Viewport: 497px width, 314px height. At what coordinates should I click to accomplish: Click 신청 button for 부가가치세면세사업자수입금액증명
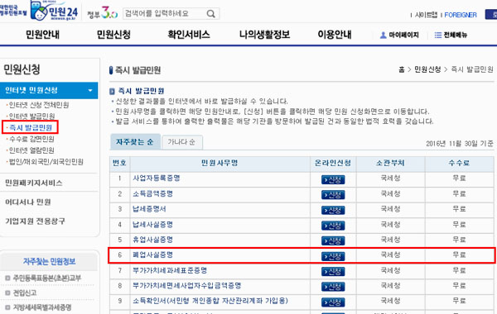(333, 287)
